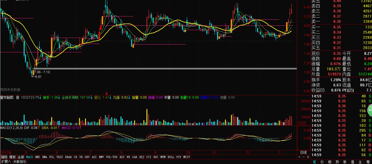Open the 指标 indicator list
The width and height of the screenshot is (372, 164).
(x=4, y=157)
